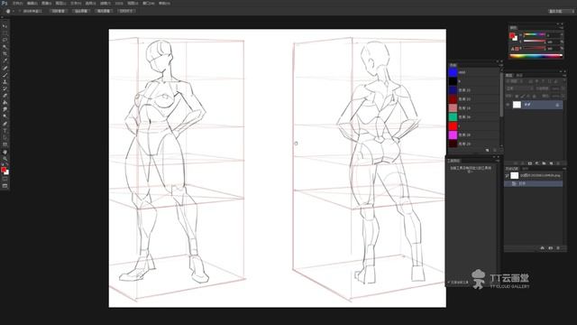This screenshot has height=325, width=577.
Task: Toggle visibility of the 背景 layer
Action: (508, 105)
